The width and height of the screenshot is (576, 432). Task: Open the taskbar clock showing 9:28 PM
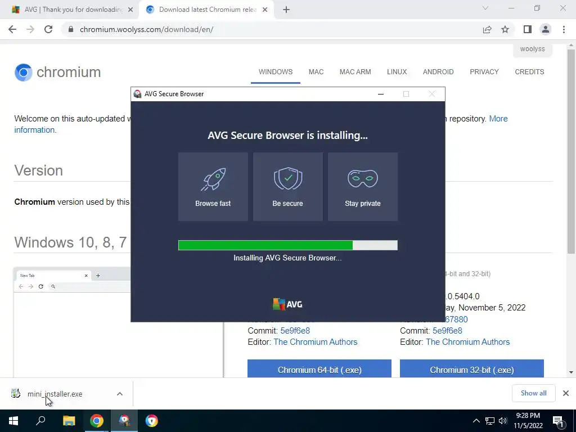(x=528, y=421)
